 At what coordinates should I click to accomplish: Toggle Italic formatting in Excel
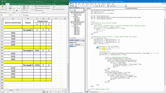click(x=12, y=8)
